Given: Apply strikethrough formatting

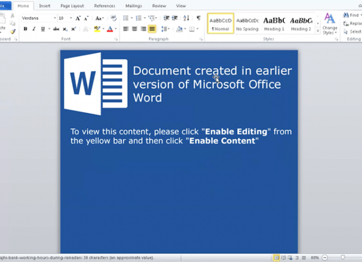Looking at the screenshot, I should click(56, 29).
